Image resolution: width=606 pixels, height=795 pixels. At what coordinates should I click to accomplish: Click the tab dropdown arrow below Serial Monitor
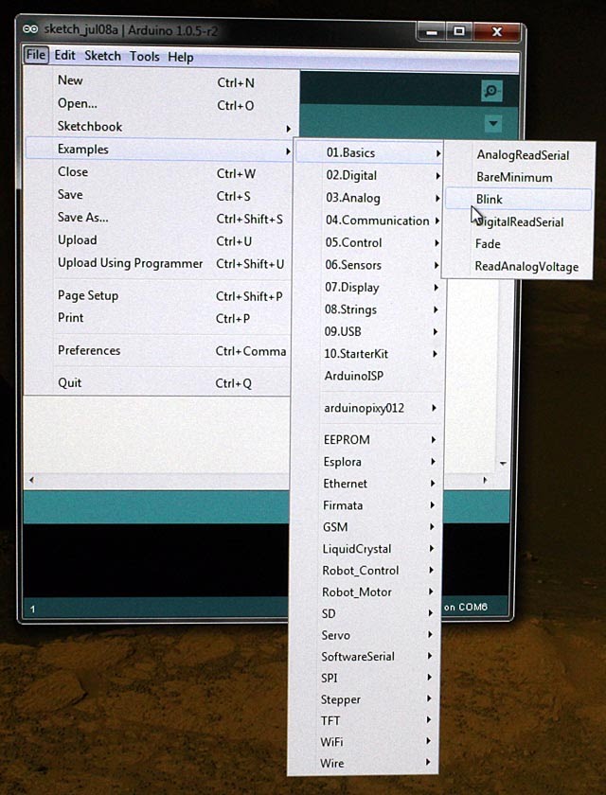pyautogui.click(x=493, y=124)
